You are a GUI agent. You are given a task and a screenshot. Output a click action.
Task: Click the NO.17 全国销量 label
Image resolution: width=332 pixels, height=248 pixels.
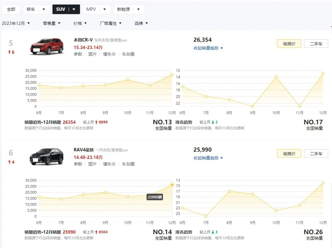coord(313,125)
